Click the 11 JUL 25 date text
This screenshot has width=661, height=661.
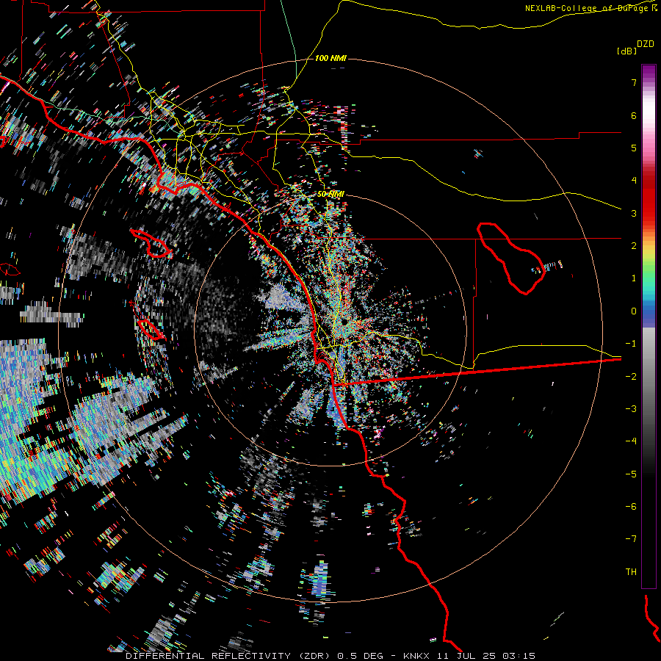(467, 656)
